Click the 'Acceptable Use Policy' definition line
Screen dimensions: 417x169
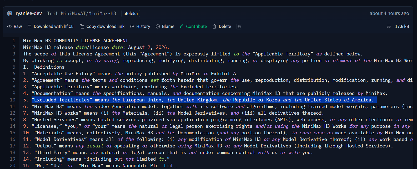131,74
